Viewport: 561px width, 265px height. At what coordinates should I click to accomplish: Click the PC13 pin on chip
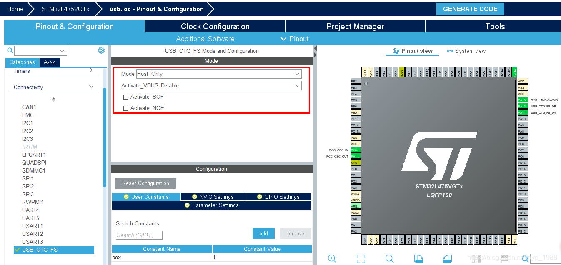point(355,119)
